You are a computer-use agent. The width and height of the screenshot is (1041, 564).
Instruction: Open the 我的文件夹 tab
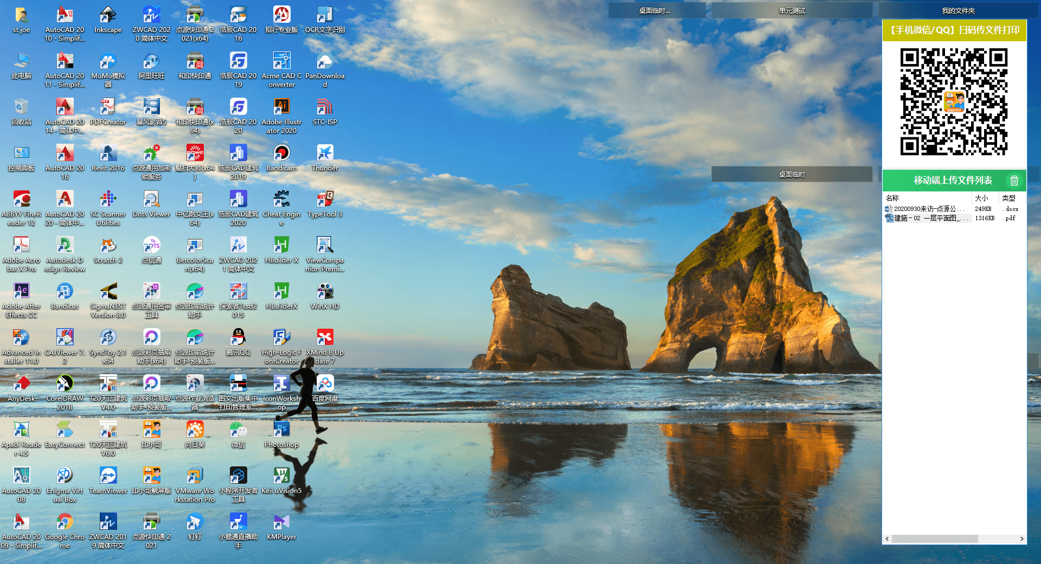[958, 11]
